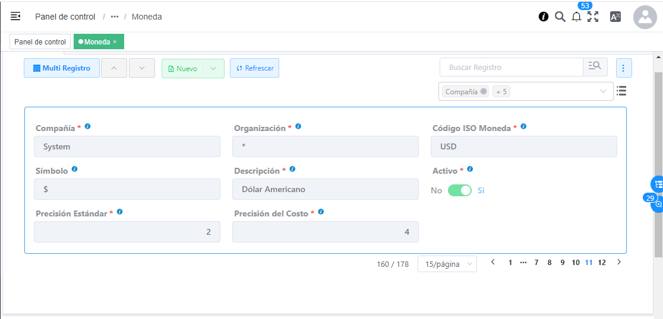Click the list view icon beside field filter
The width and height of the screenshot is (663, 319).
[x=621, y=91]
